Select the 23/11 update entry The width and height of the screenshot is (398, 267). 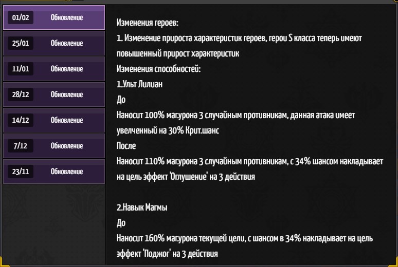(x=54, y=171)
